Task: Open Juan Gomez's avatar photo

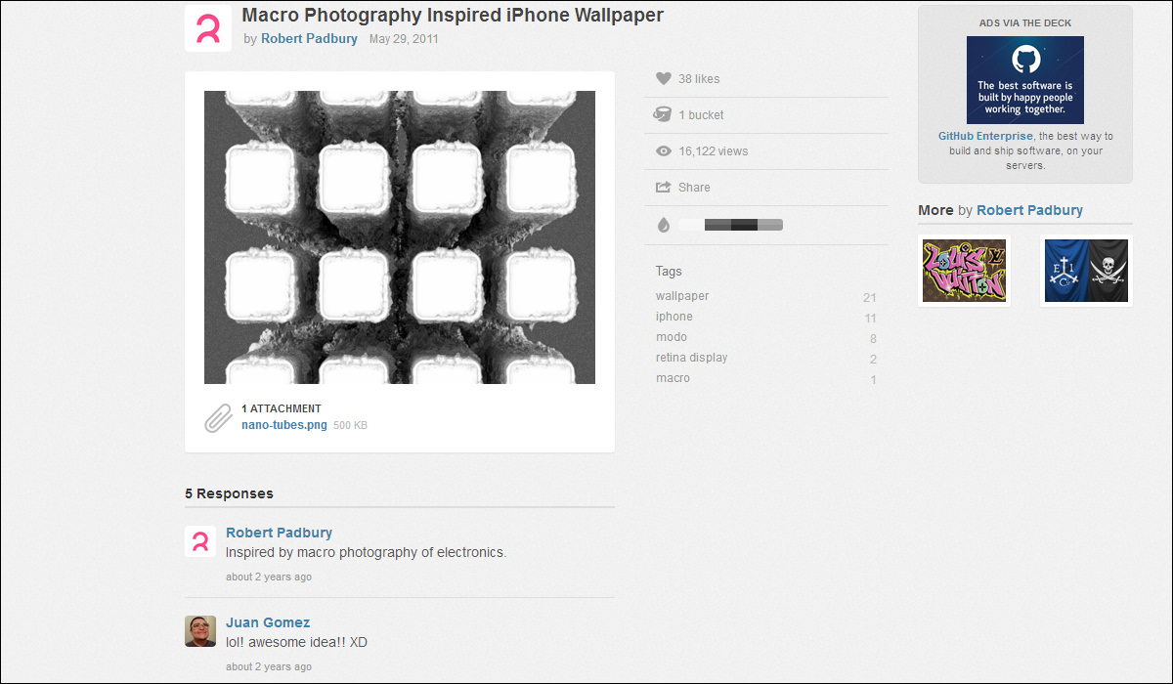Action: [x=200, y=631]
